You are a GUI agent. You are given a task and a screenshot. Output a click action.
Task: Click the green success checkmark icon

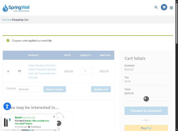pos(8,41)
